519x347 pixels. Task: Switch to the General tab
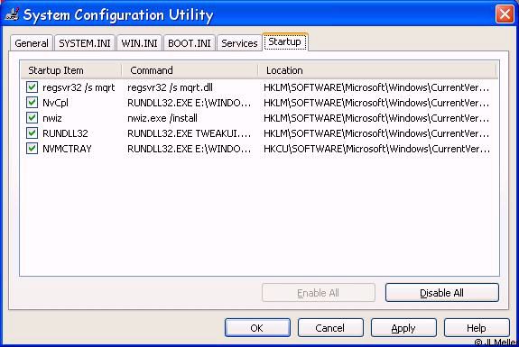[32, 43]
